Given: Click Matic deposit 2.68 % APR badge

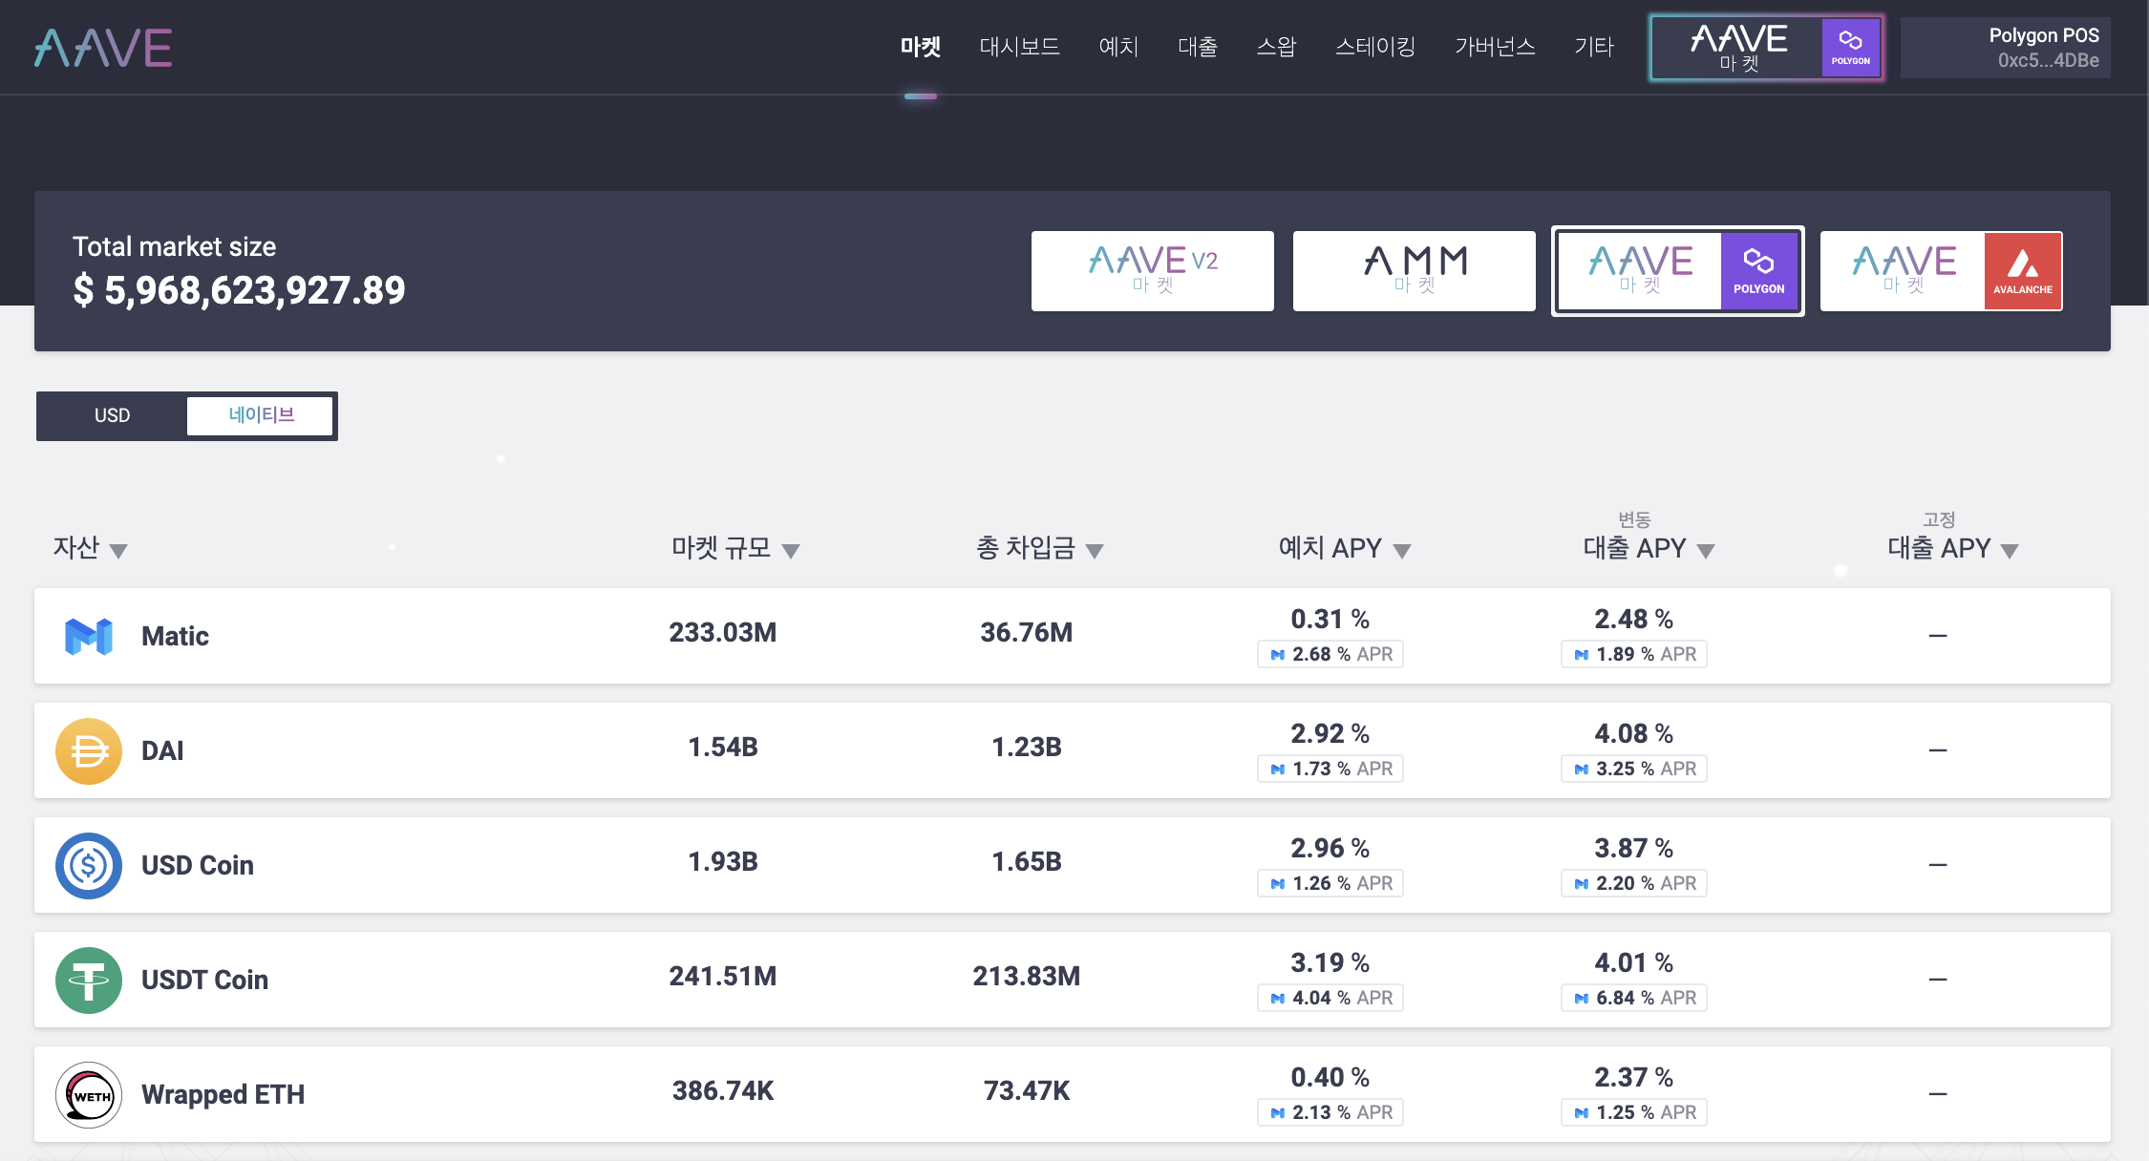Looking at the screenshot, I should coord(1330,654).
